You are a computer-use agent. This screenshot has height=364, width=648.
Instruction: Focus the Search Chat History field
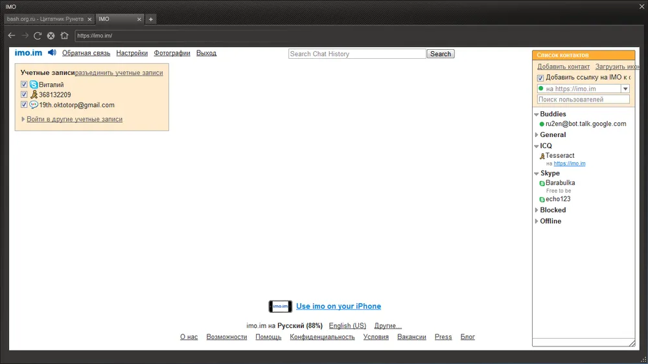coord(357,54)
